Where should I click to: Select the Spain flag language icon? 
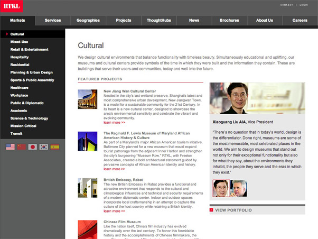click(x=55, y=146)
